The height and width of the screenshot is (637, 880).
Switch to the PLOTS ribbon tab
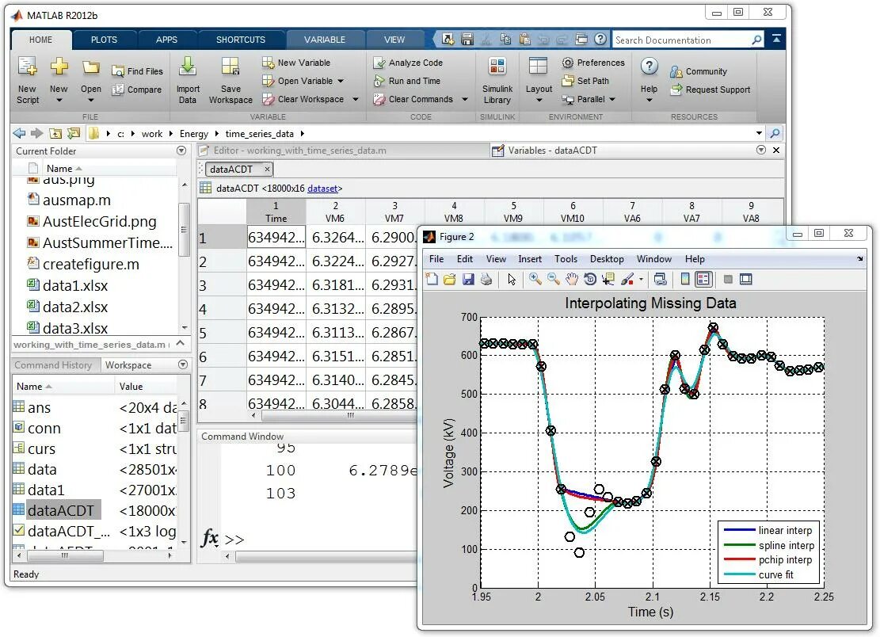[104, 39]
